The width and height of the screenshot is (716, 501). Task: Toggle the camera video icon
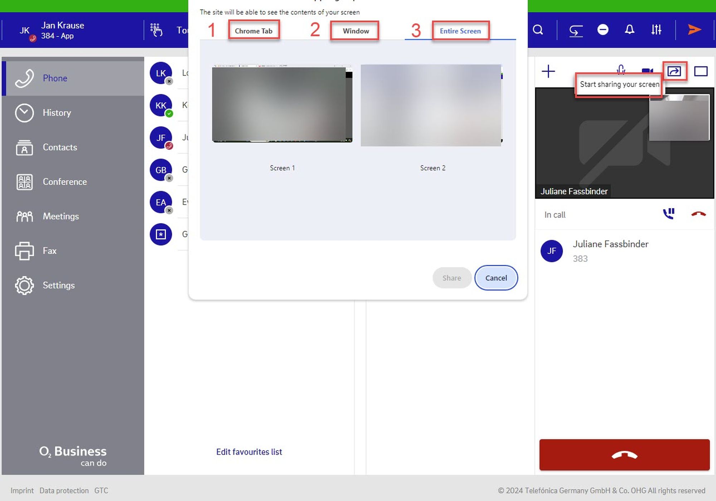click(x=647, y=71)
